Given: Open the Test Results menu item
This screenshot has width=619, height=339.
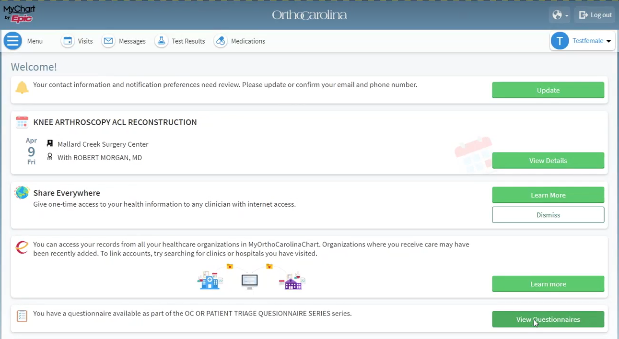Looking at the screenshot, I should pos(180,41).
